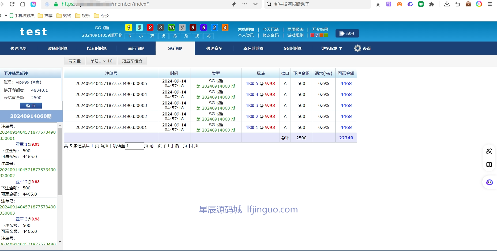Open the orange game controller extension
497x251 pixels.
400,4
